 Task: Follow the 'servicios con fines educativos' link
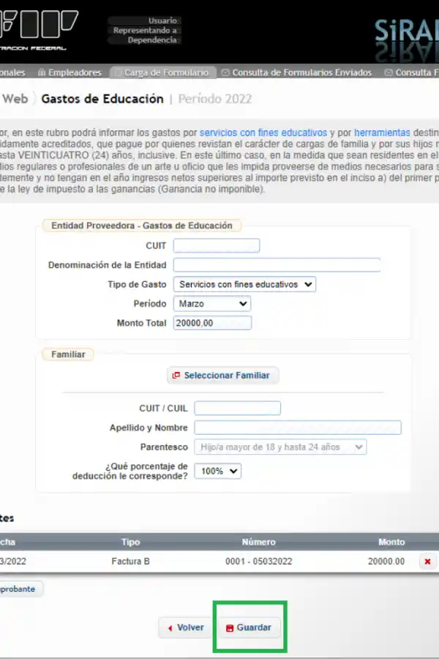pyautogui.click(x=263, y=133)
